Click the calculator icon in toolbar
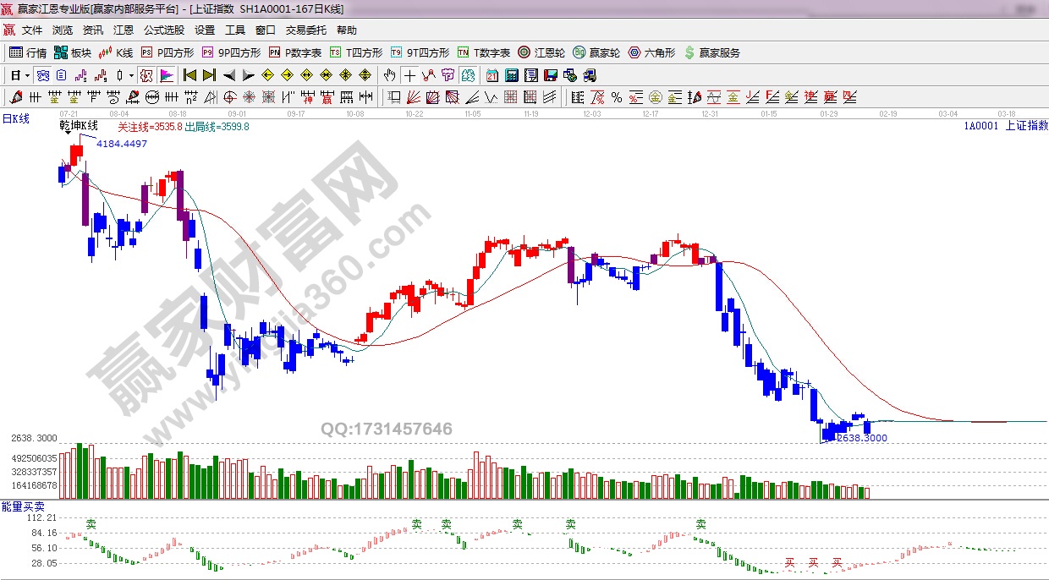 (x=511, y=75)
